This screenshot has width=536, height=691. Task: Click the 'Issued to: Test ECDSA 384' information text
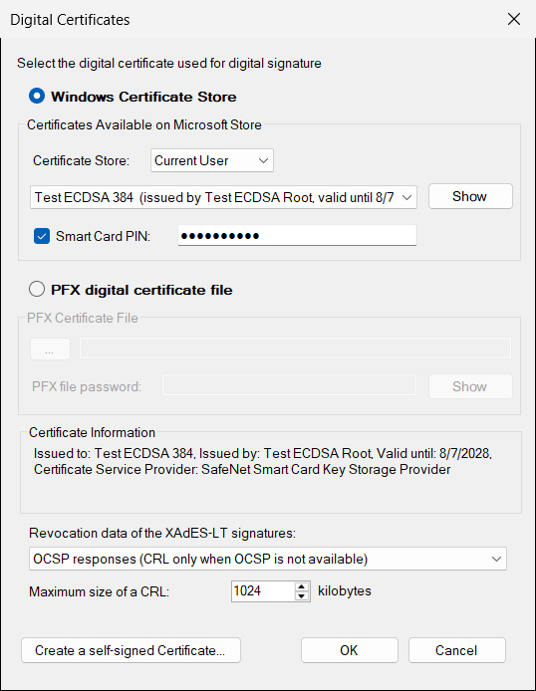pos(263,461)
